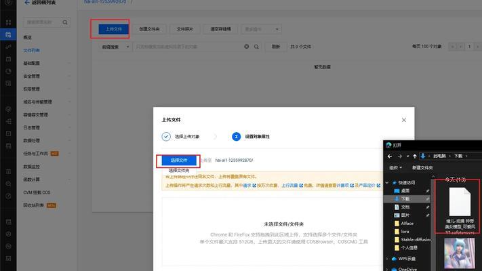Open the 组织 dropdown in the 打开 dialog
The image size is (482, 271).
click(x=396, y=168)
